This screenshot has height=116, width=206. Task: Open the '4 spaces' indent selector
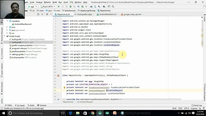(x=194, y=108)
